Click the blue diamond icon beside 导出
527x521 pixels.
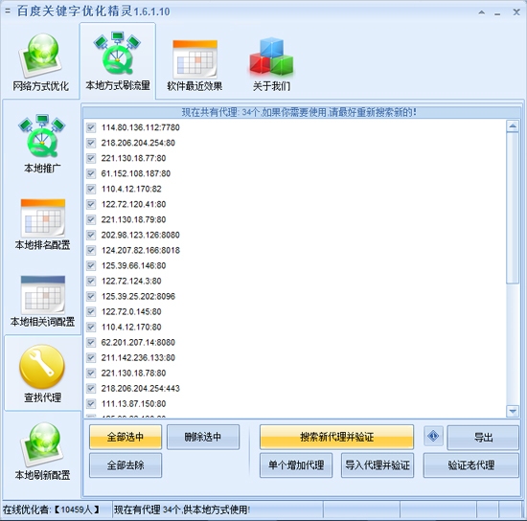tap(433, 436)
